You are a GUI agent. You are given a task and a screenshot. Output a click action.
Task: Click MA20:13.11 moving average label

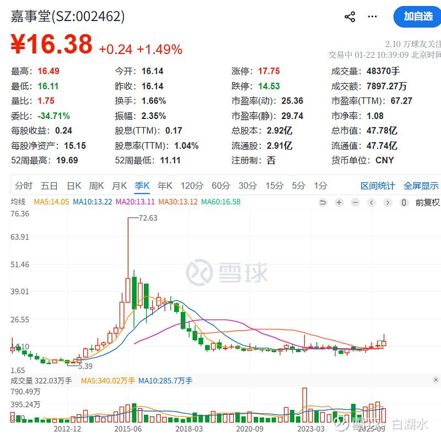135,202
